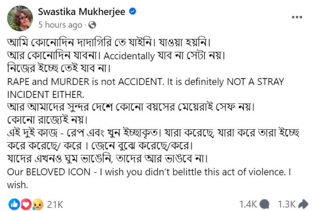The height and width of the screenshot is (211, 316).
Task: Open the 21K reactions list
Action: [x=55, y=204]
